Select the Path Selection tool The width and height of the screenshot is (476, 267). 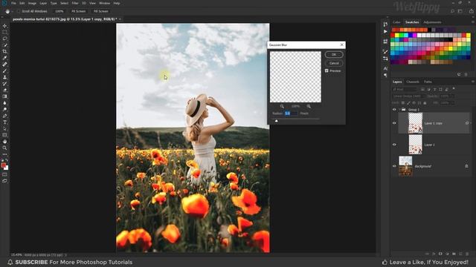(x=5, y=128)
